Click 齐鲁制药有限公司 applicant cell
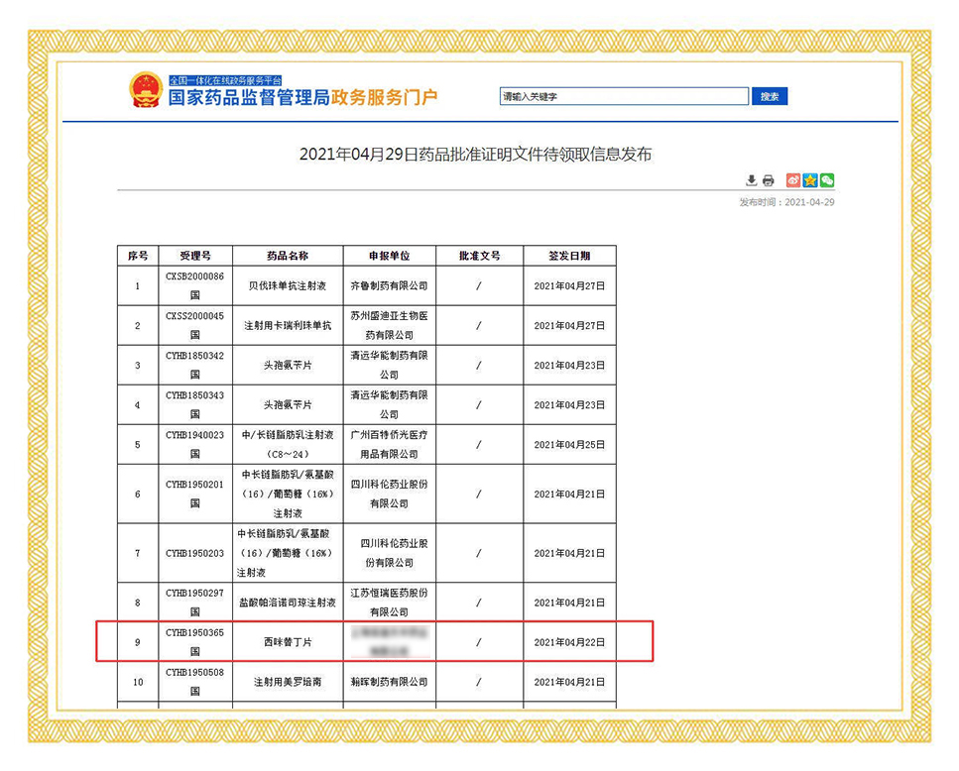This screenshot has width=959, height=771. tap(389, 285)
